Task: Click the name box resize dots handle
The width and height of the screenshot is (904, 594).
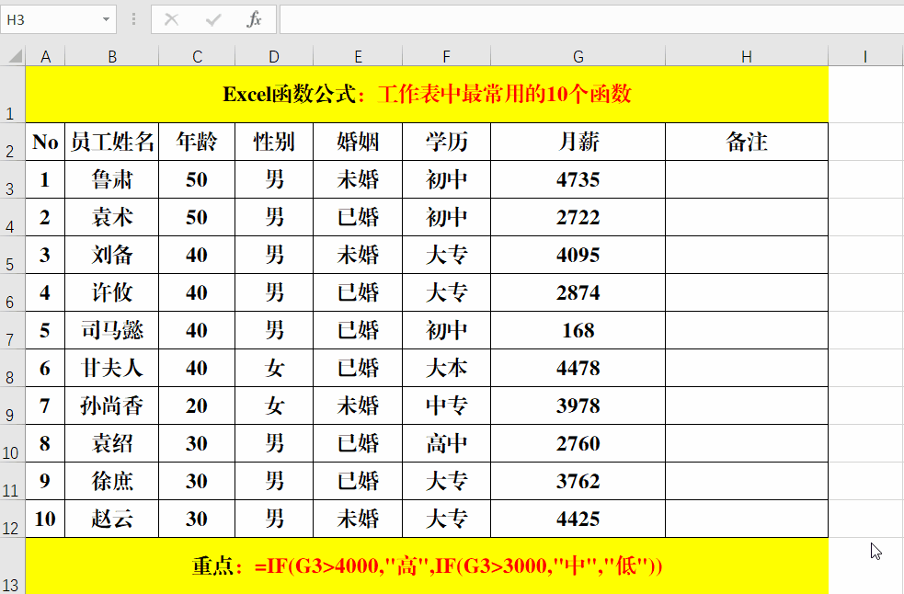Action: coord(133,19)
